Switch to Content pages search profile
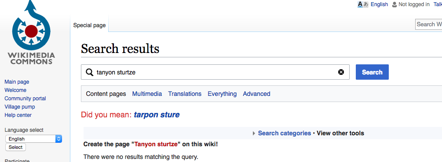This screenshot has width=442, height=162. click(106, 94)
